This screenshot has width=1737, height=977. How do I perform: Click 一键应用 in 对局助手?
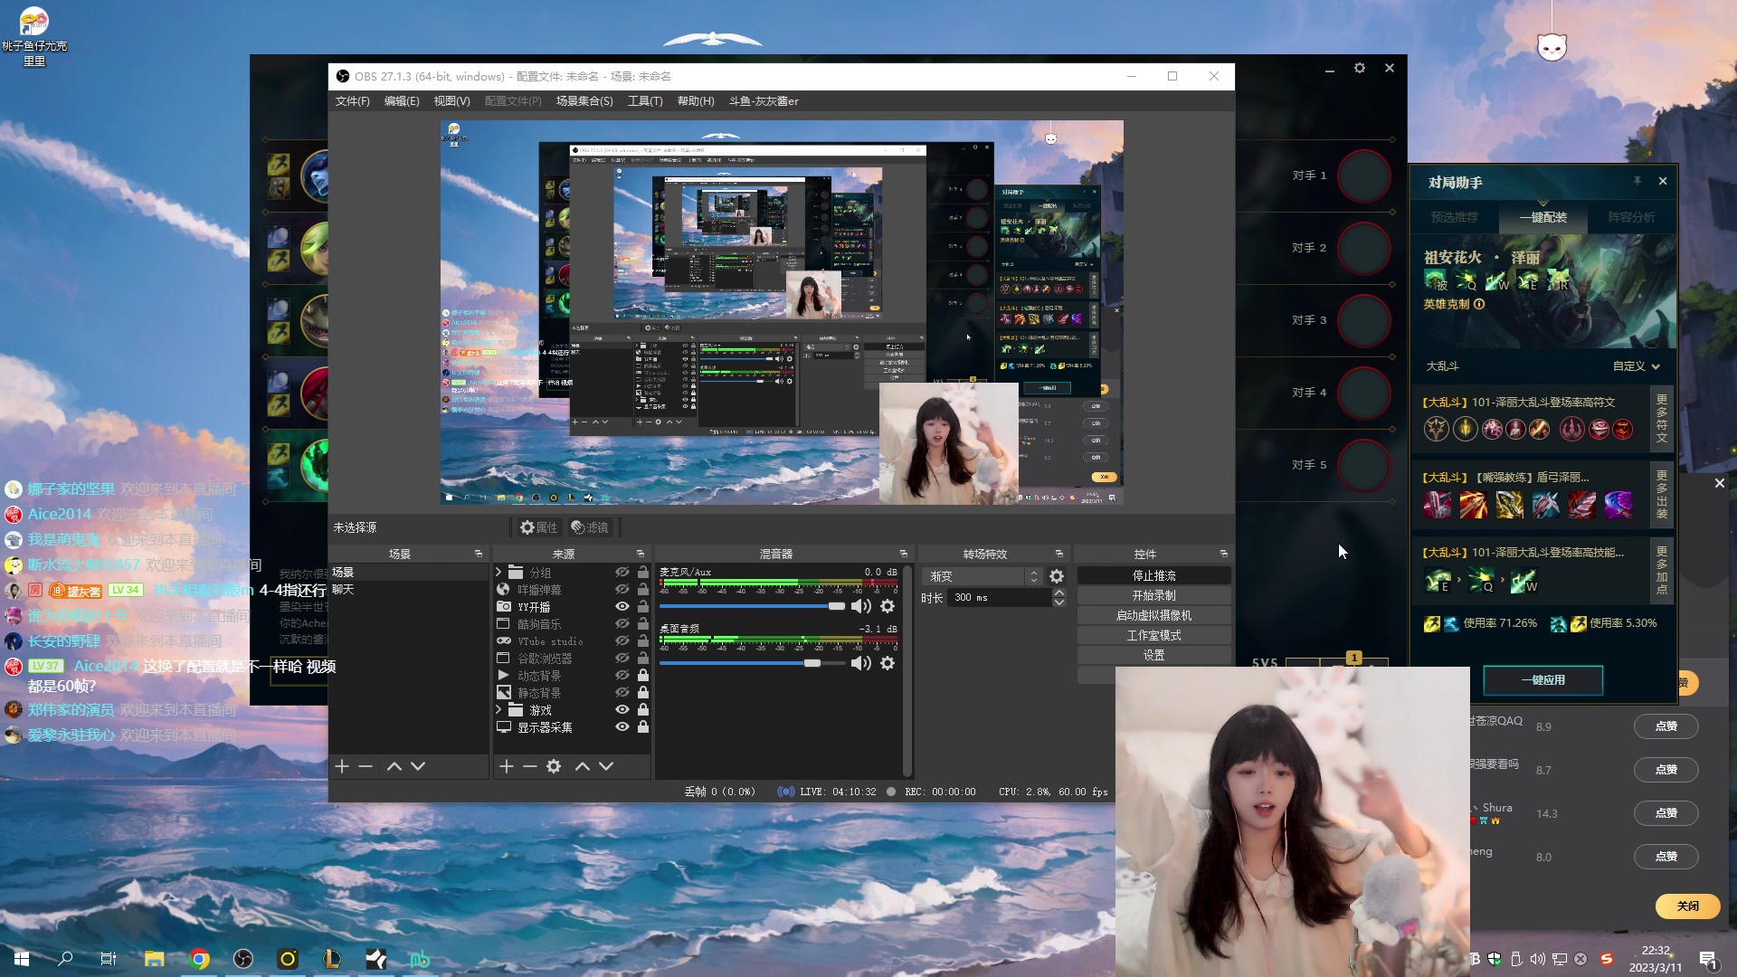(x=1543, y=680)
